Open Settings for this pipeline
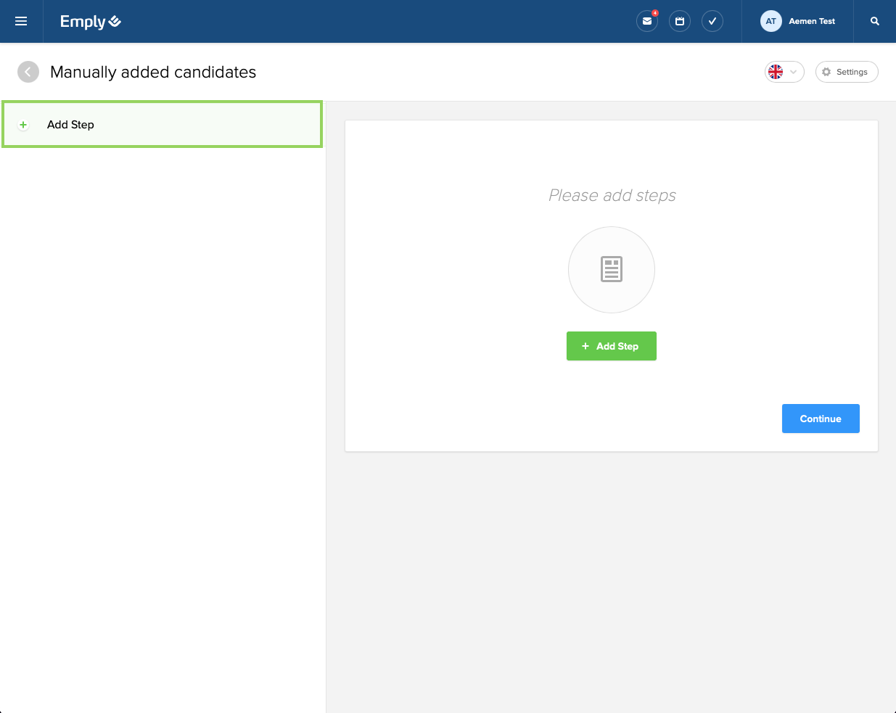Image resolution: width=896 pixels, height=713 pixels. point(847,72)
